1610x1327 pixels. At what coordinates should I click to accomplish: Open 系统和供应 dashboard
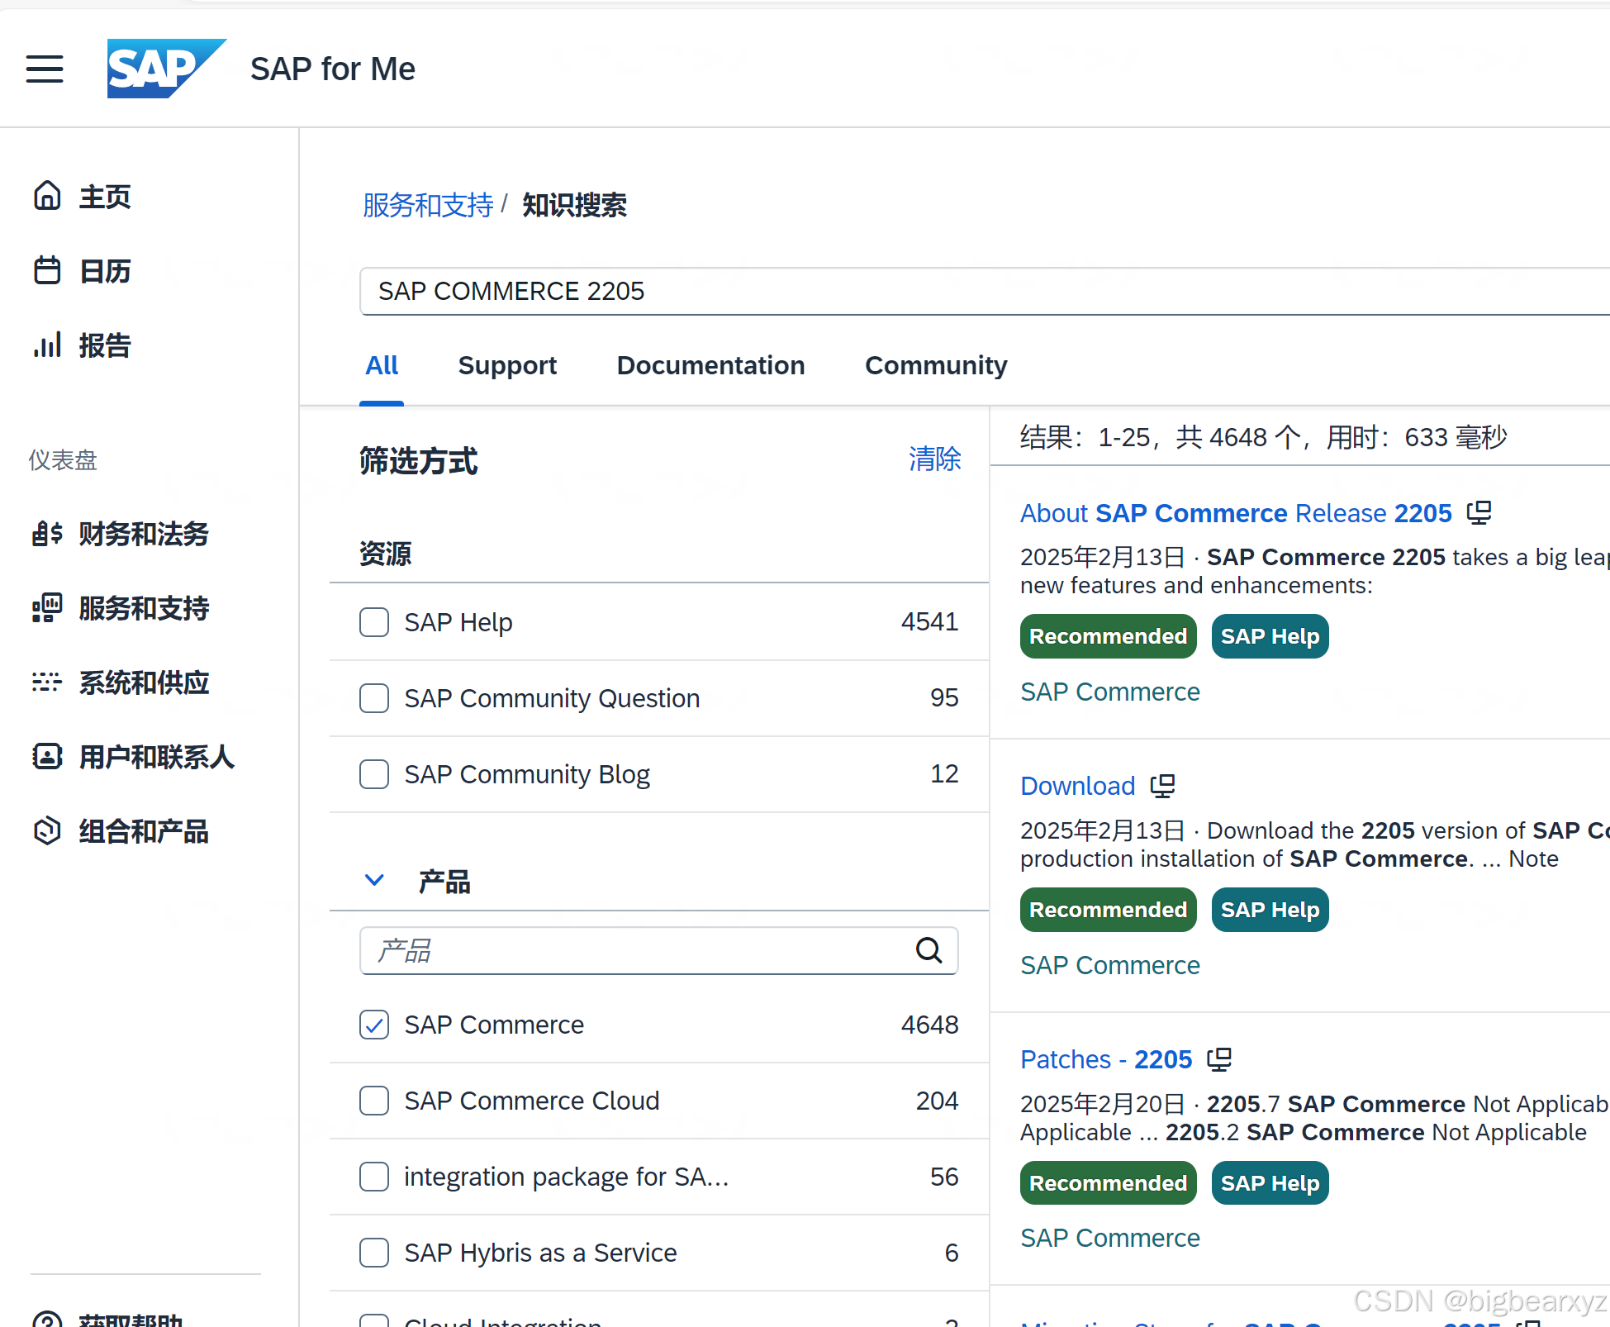click(x=144, y=683)
